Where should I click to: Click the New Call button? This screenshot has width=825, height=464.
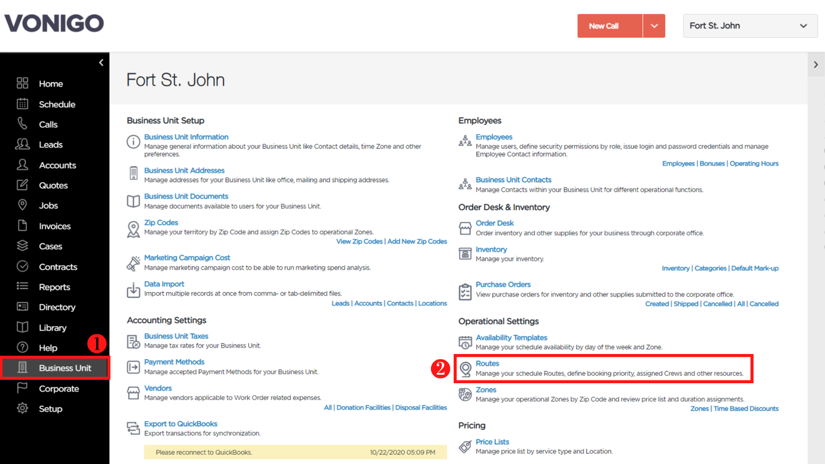tap(610, 26)
